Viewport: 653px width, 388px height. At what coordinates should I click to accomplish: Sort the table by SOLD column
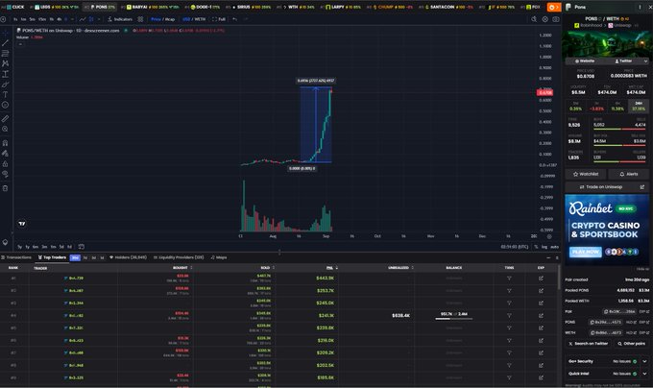coord(267,268)
